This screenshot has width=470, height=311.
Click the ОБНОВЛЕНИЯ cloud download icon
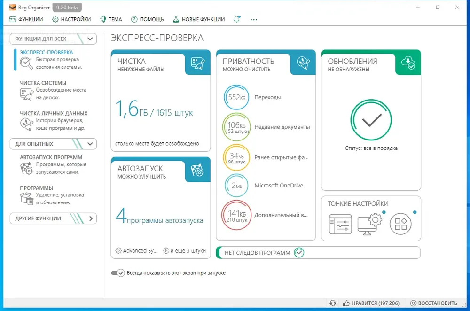pos(408,62)
